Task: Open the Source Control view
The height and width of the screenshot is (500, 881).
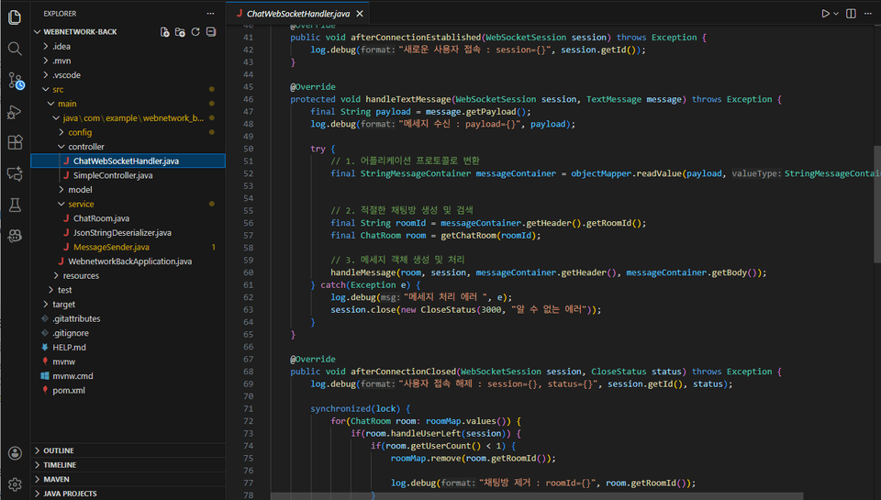Action: (15, 81)
